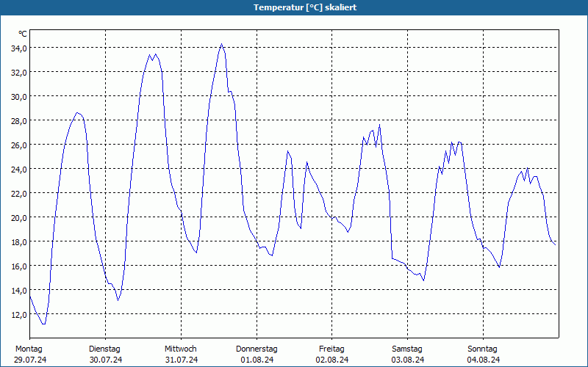Select the 30,0 y-axis label

coord(18,97)
